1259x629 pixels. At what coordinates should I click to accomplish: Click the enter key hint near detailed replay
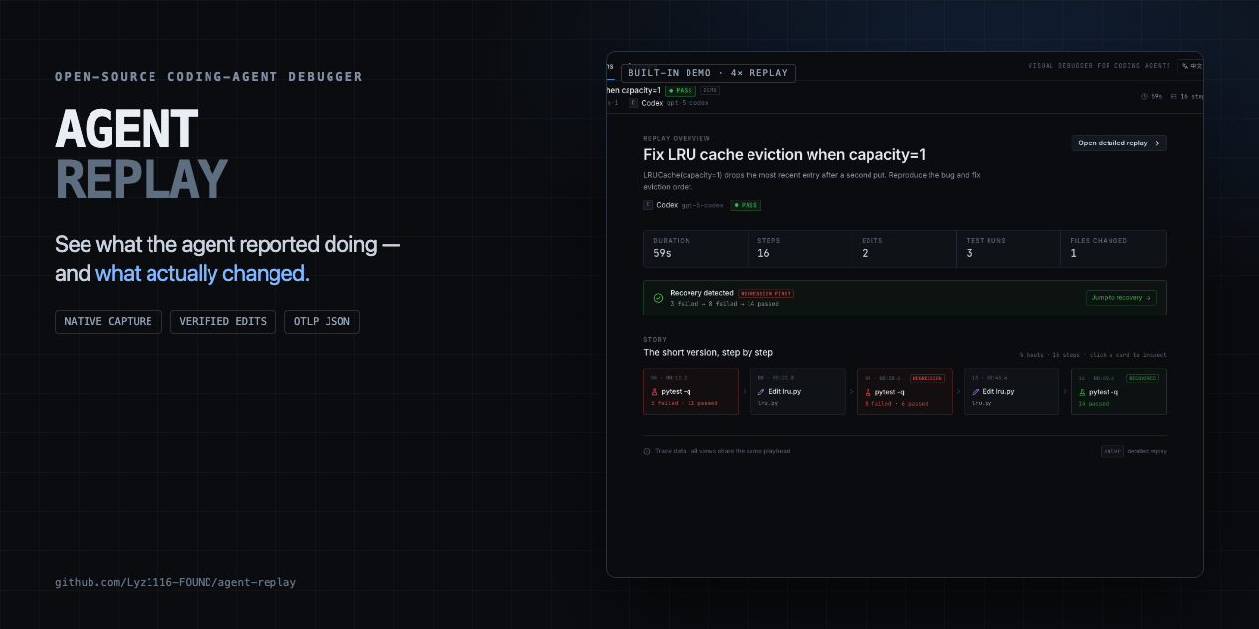1112,451
